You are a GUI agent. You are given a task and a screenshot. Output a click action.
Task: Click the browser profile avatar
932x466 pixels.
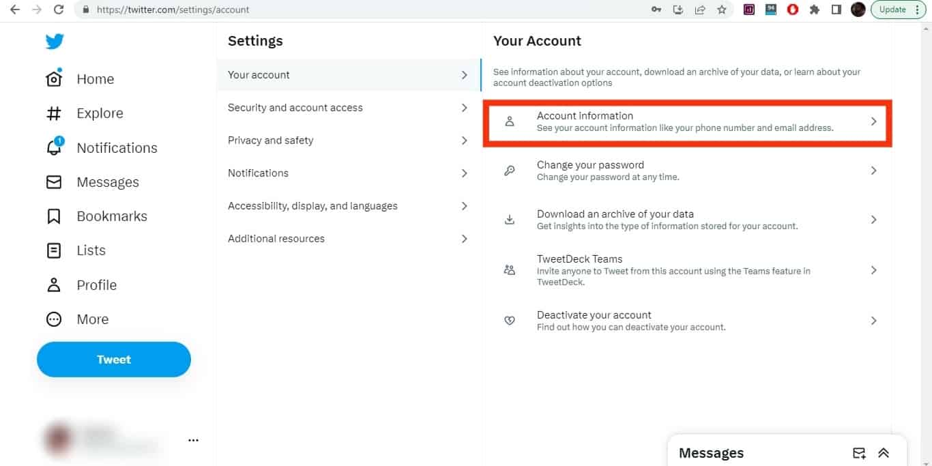pos(858,10)
